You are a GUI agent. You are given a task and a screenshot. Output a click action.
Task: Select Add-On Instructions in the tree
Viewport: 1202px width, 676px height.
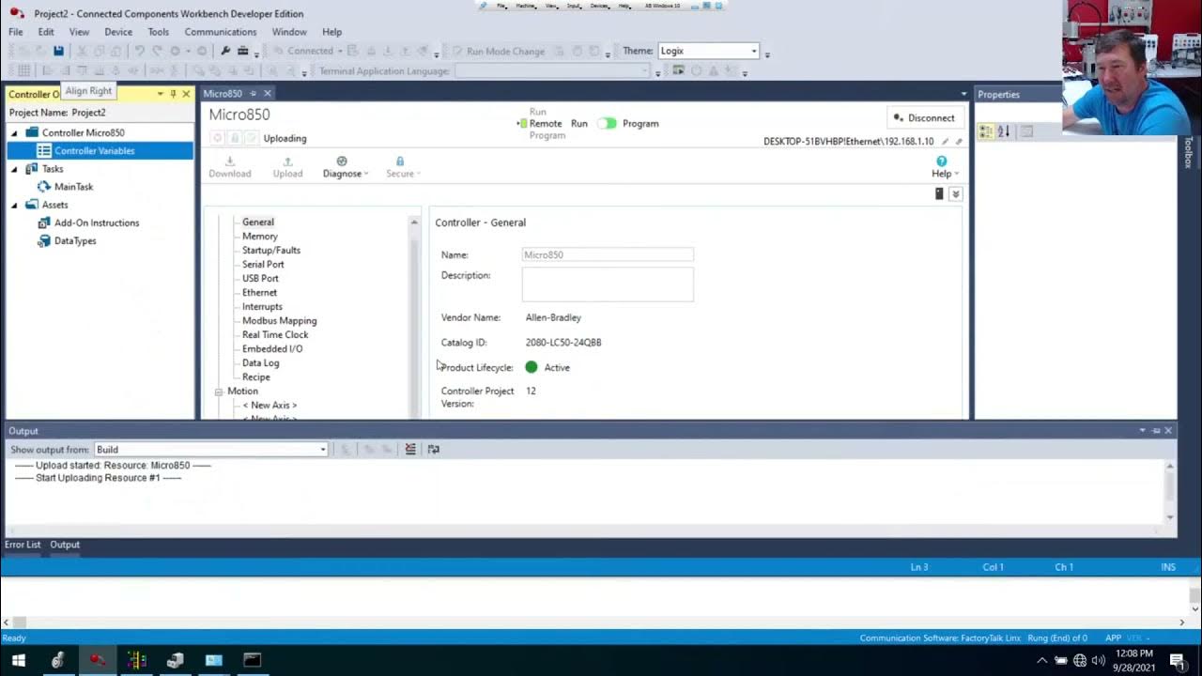pyautogui.click(x=97, y=223)
